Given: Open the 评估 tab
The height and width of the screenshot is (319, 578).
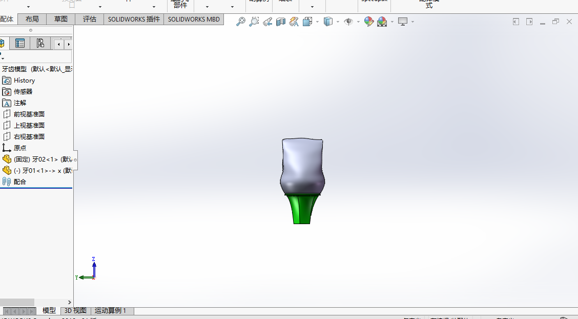Looking at the screenshot, I should 90,19.
